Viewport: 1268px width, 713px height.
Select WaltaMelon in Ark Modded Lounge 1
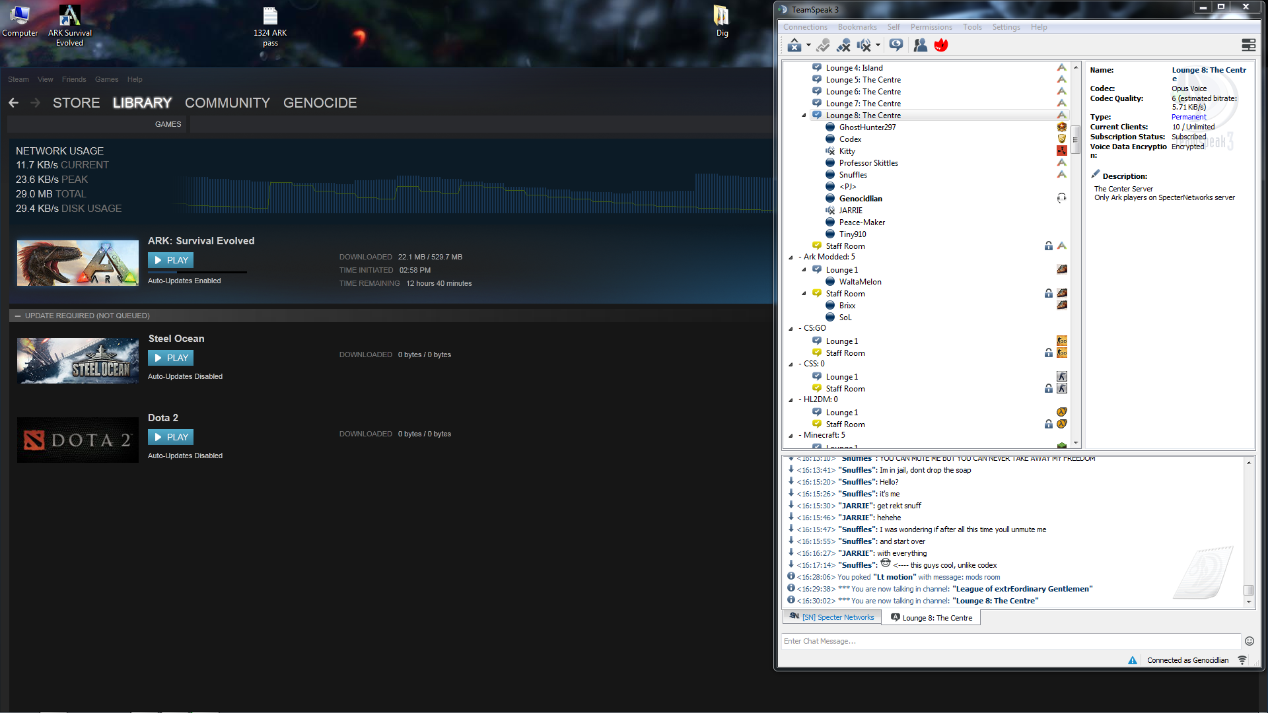(x=860, y=282)
